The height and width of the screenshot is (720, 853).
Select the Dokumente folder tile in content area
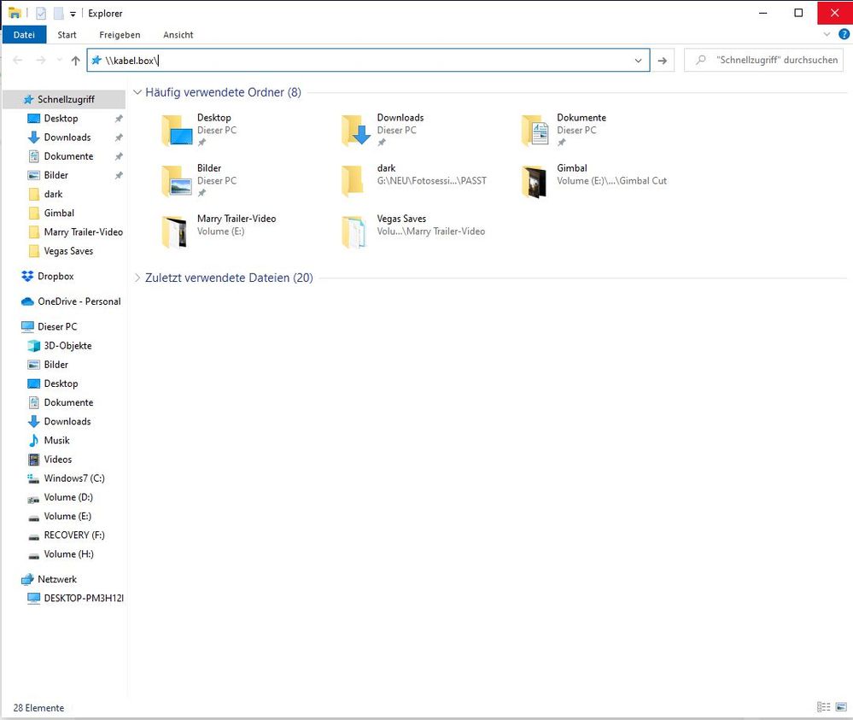564,130
